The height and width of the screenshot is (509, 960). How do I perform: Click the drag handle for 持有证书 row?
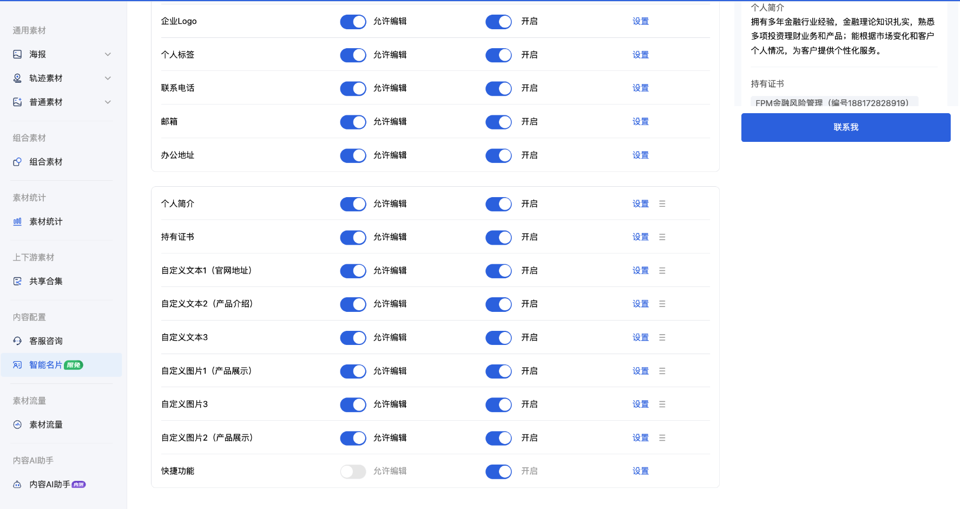662,237
